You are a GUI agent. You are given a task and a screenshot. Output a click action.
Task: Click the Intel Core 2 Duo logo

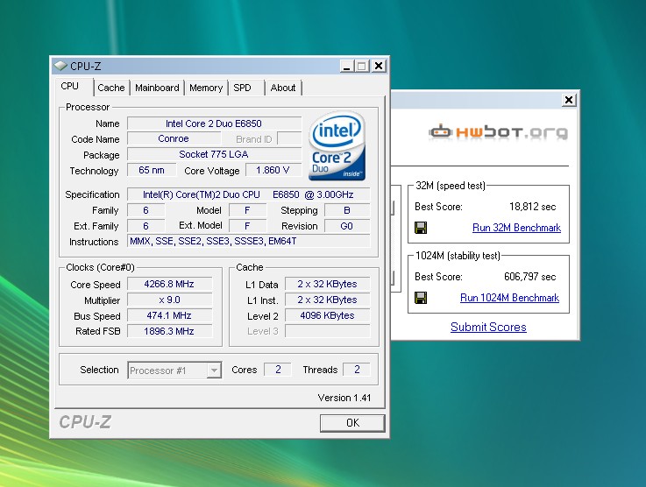[337, 145]
